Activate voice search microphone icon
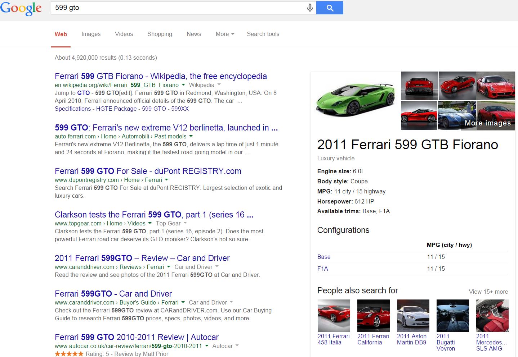Image resolution: width=518 pixels, height=357 pixels. [x=310, y=8]
